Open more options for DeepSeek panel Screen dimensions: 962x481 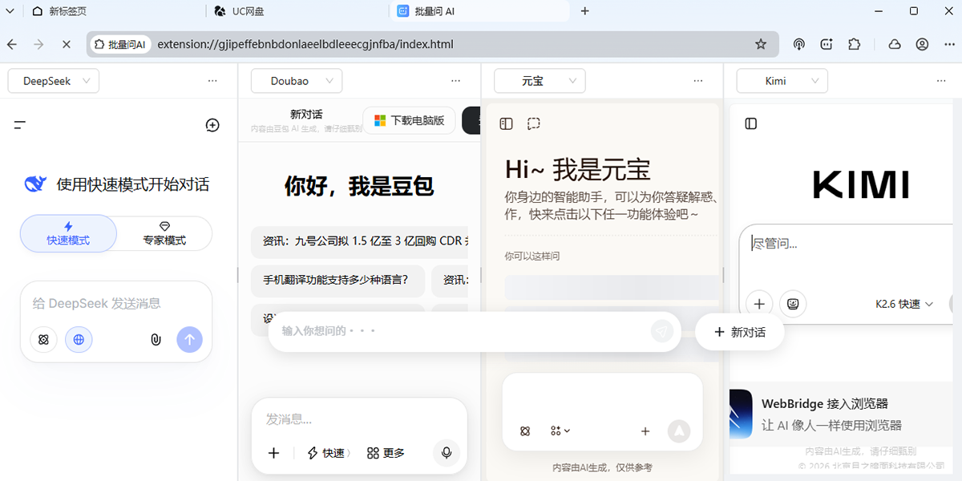coord(212,81)
